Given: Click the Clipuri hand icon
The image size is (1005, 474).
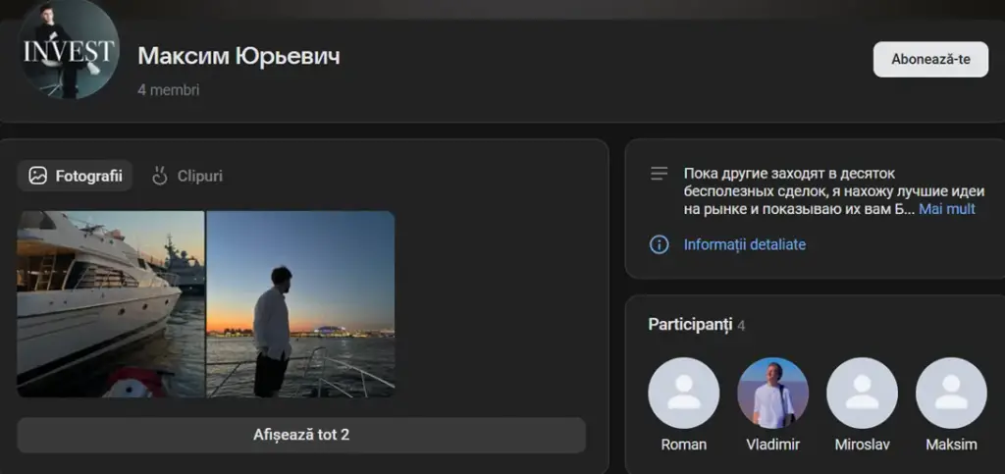Looking at the screenshot, I should pos(160,176).
